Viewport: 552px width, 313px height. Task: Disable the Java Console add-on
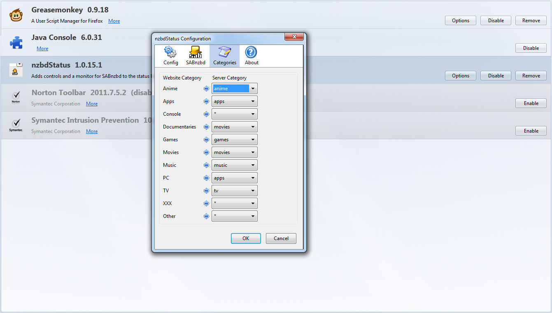click(x=531, y=48)
